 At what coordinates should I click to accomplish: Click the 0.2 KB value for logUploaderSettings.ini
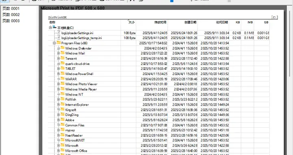point(236,33)
